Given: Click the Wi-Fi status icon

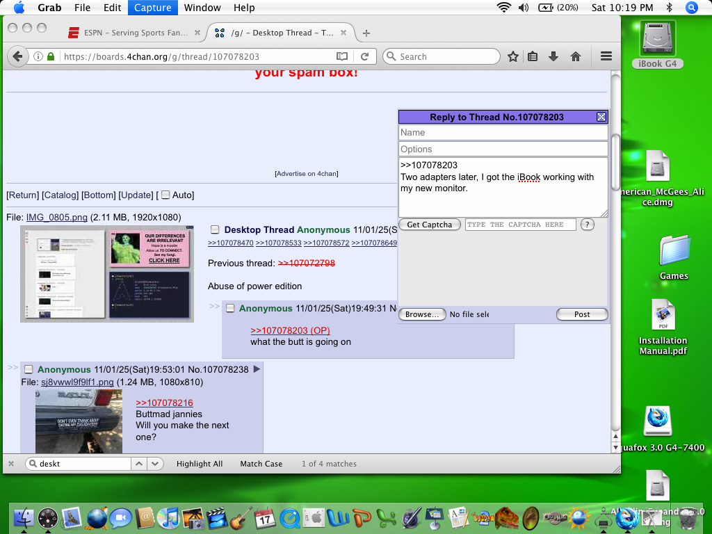Looking at the screenshot, I should tap(503, 7).
